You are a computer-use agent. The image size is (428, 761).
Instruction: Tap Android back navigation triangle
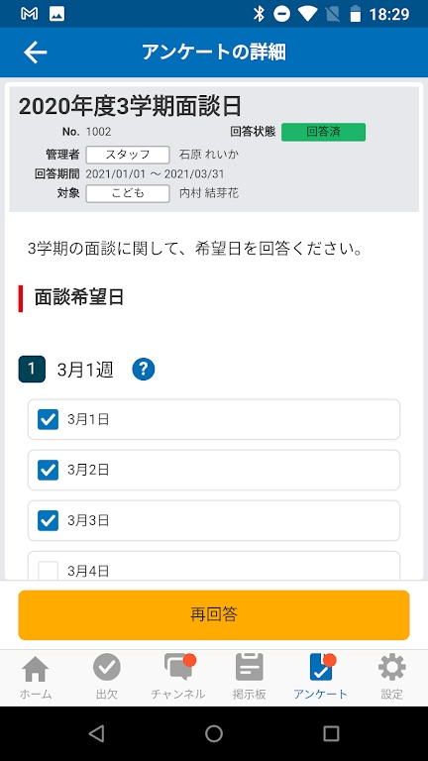[x=96, y=734]
